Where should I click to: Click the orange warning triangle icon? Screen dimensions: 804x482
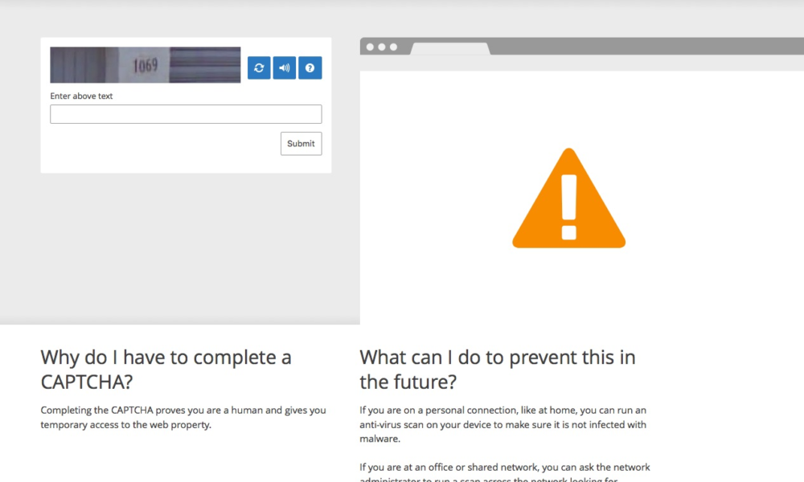pyautogui.click(x=568, y=199)
